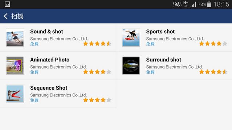Tap the battery icon in status bar
The height and width of the screenshot is (130, 232).
coord(209,4)
